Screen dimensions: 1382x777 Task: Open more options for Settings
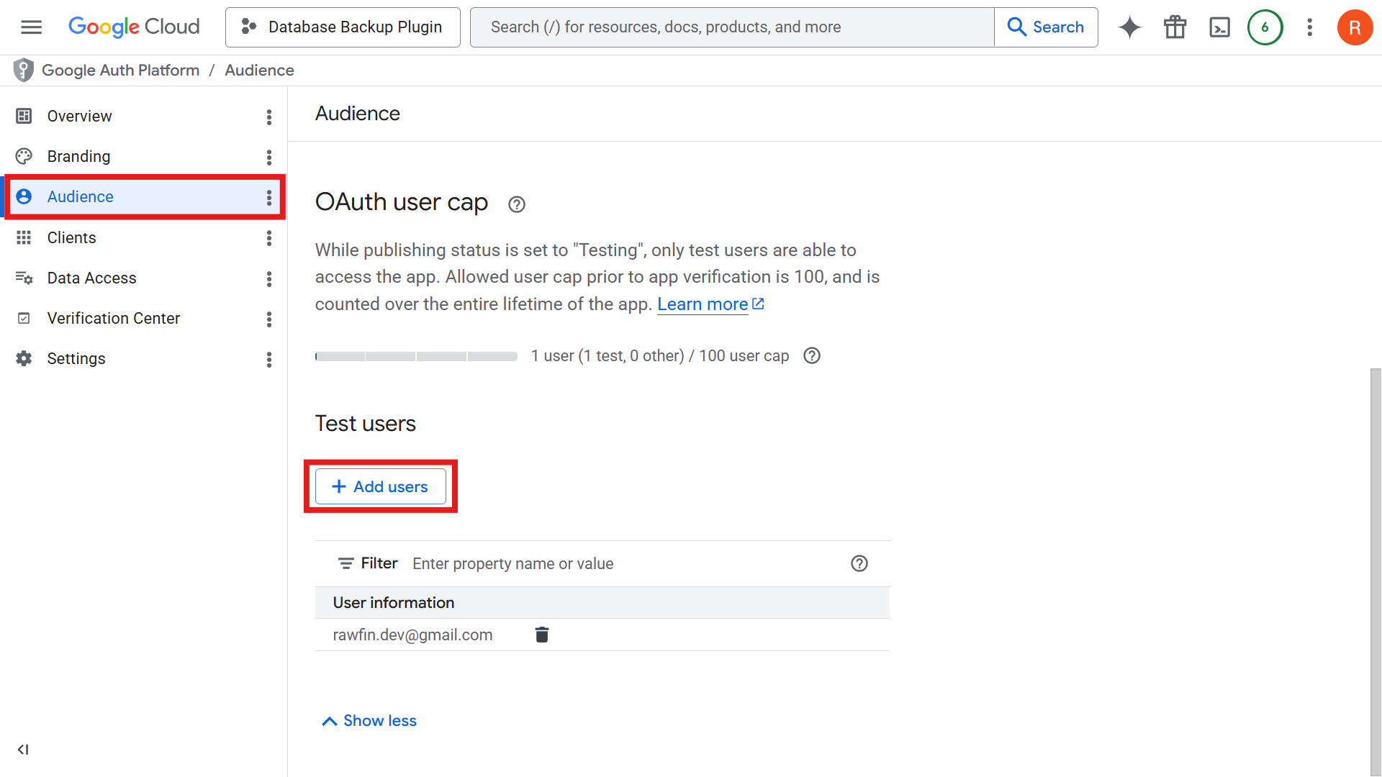(269, 359)
